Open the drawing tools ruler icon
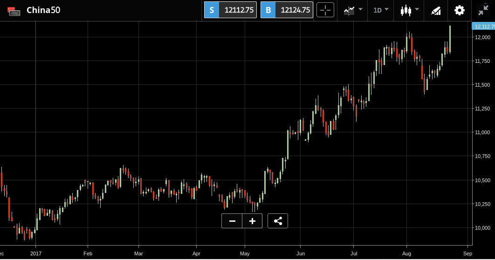Screen dimensions: 495x260 click(436, 11)
